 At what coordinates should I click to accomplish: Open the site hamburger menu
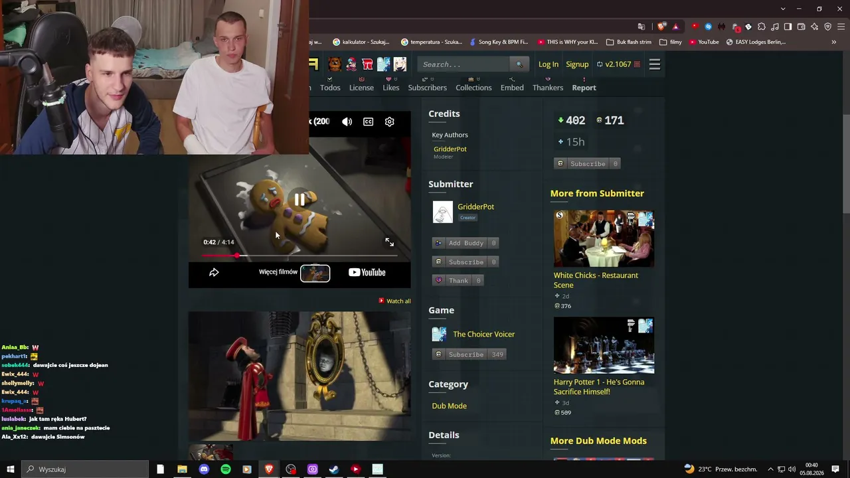(655, 64)
